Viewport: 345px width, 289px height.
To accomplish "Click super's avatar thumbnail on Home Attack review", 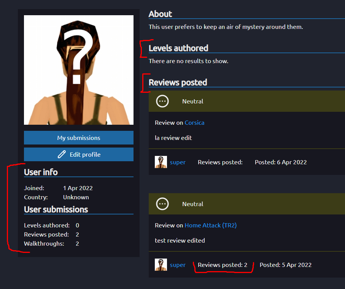I will [x=161, y=265].
